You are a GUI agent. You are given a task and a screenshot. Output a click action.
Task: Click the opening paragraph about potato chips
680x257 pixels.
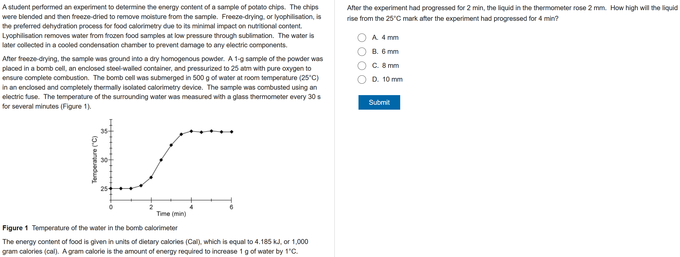162,26
